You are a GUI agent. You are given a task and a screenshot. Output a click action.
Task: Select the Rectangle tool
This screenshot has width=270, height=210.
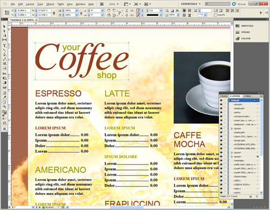(x=4, y=68)
